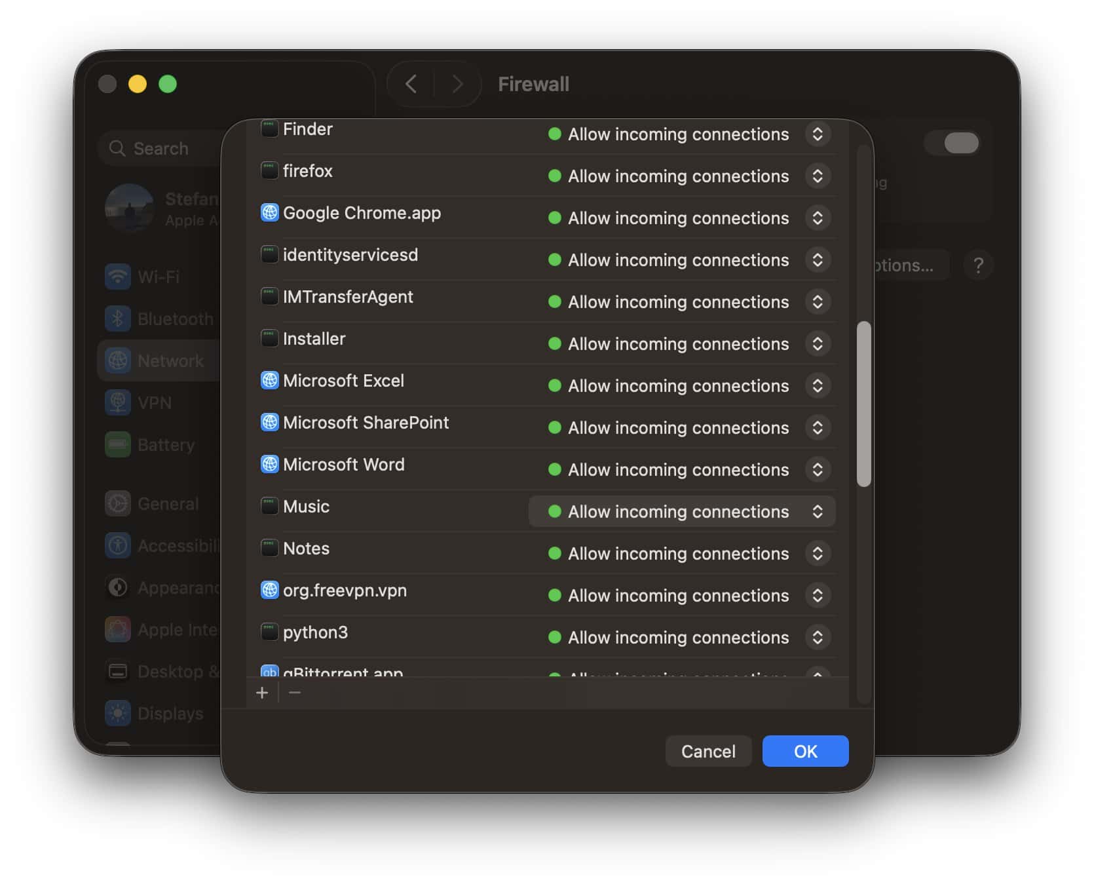Viewport: 1094px width, 890px height.
Task: Click the Desktop & Dock icon in sidebar
Action: pyautogui.click(x=118, y=671)
